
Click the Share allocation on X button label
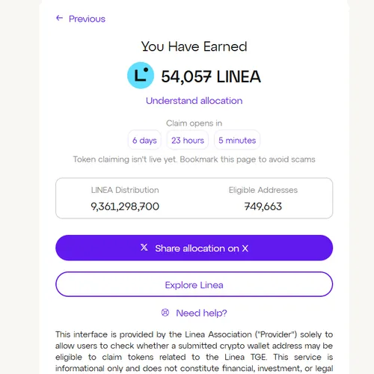(x=201, y=248)
